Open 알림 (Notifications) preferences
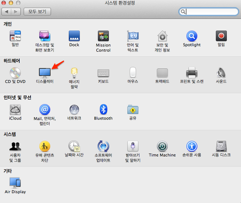Image resolution: width=241 pixels, height=203 pixels. (x=221, y=36)
